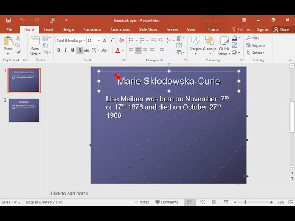Click the Tell me search box
The image size is (295, 221).
[242, 29]
